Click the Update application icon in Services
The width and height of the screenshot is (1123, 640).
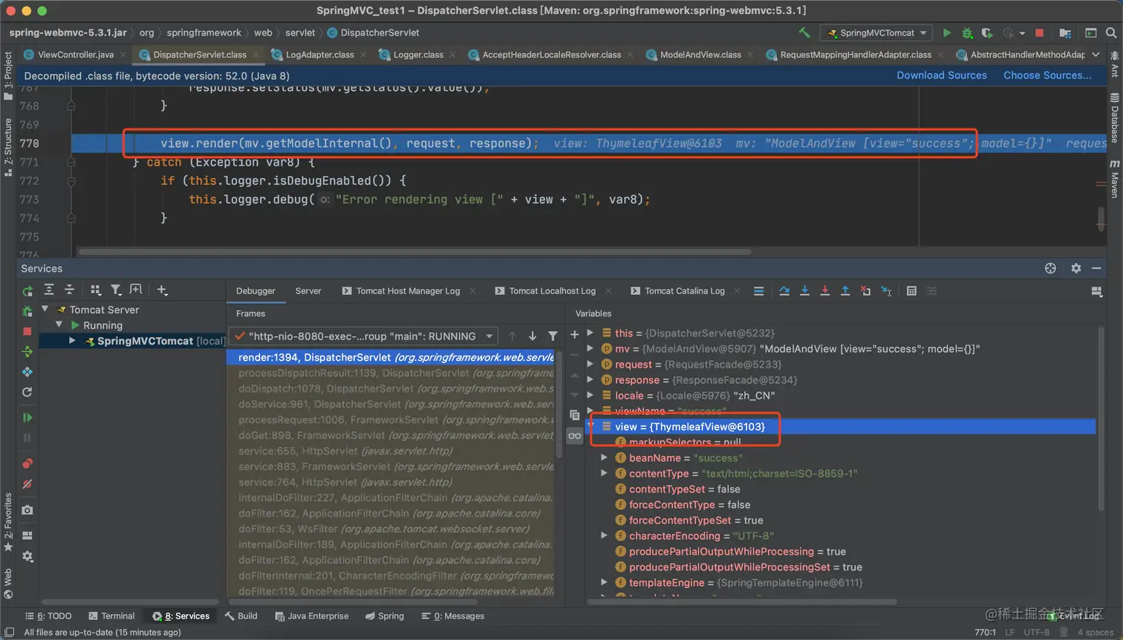(27, 392)
